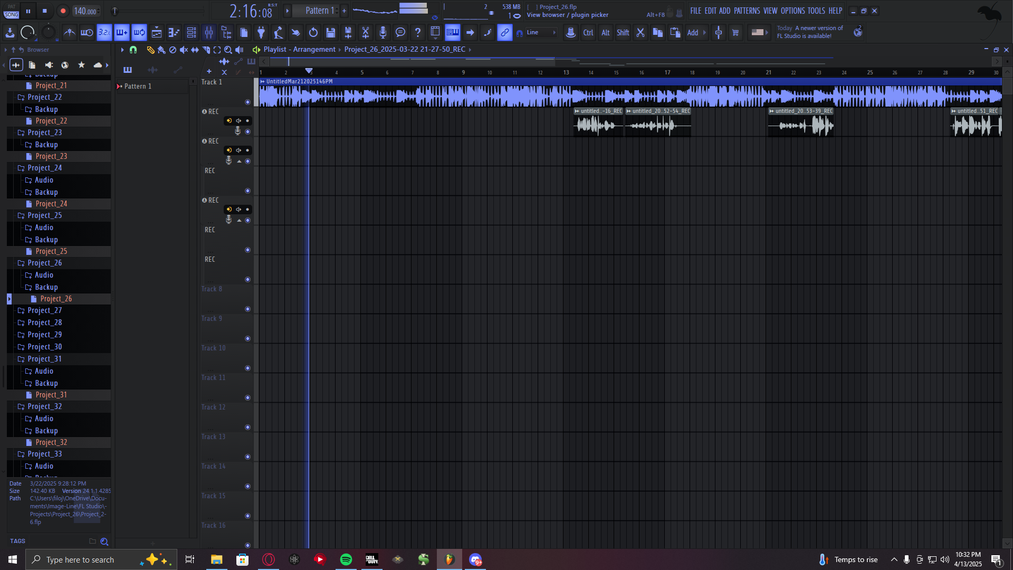Mute Track 8 using its dot
The image size is (1013, 570).
pos(247,309)
